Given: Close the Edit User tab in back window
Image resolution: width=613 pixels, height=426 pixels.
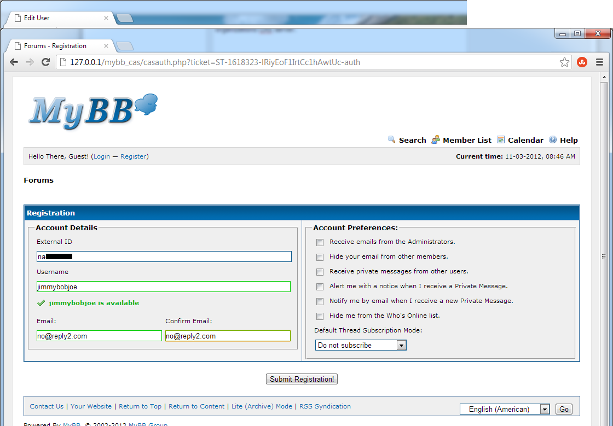Looking at the screenshot, I should point(106,18).
